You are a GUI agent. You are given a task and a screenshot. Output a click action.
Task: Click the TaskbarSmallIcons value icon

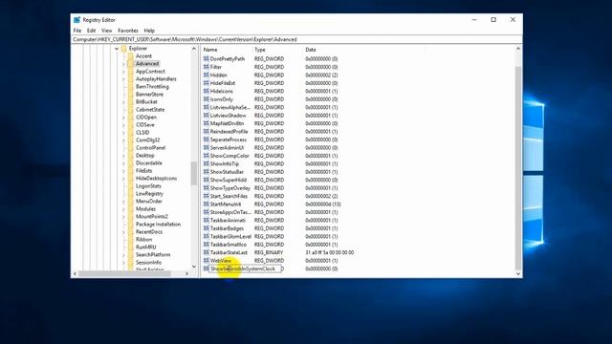(x=207, y=245)
